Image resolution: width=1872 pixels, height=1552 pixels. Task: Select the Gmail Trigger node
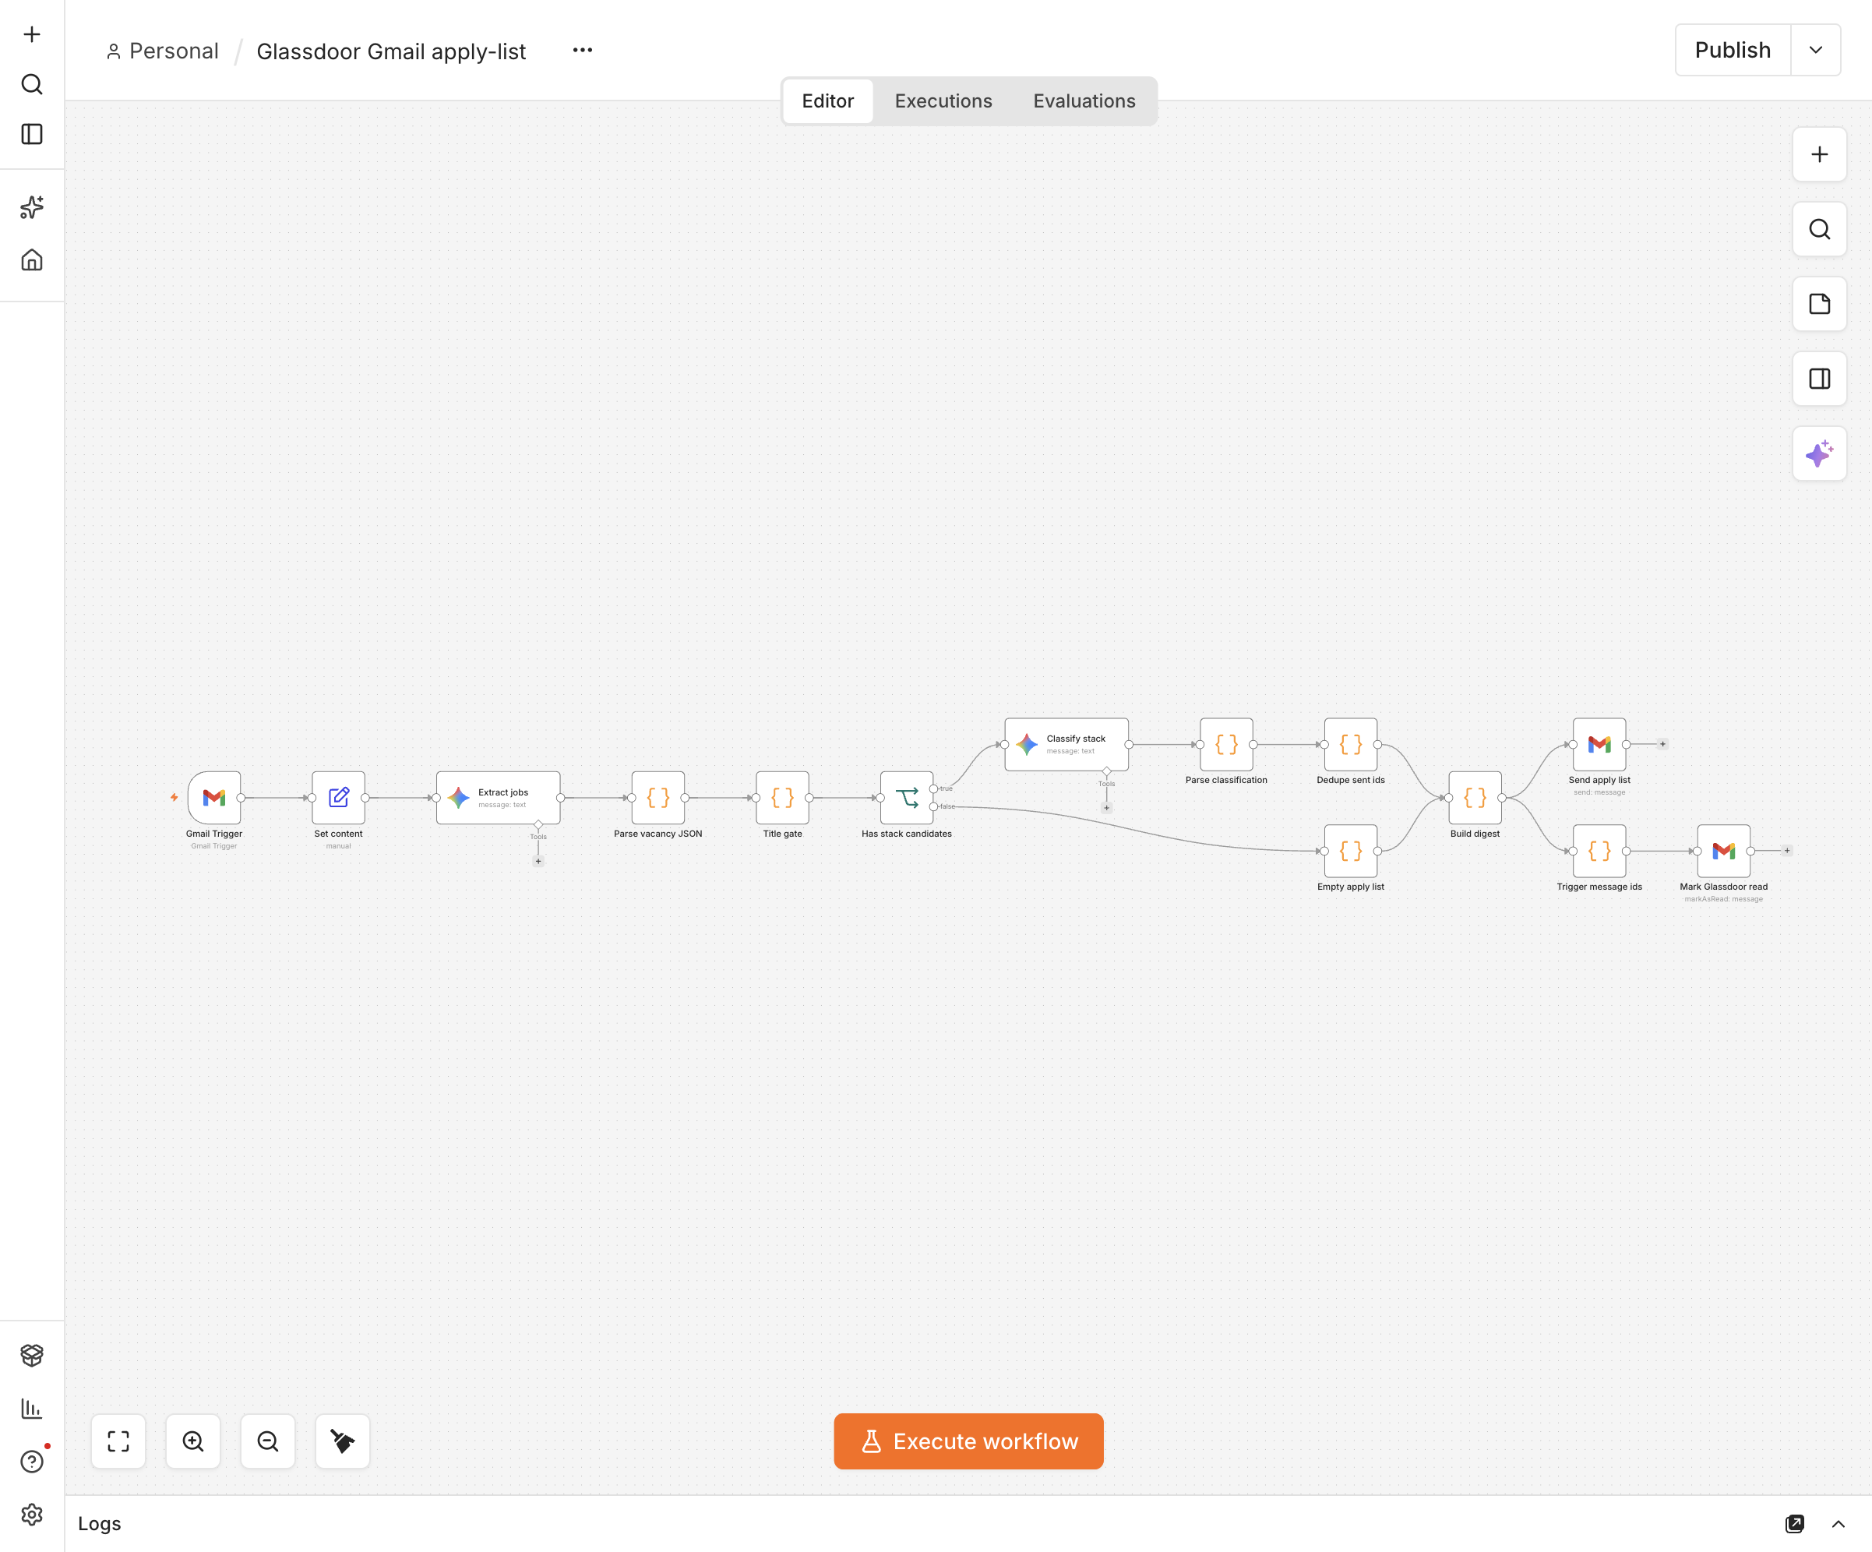coord(214,798)
